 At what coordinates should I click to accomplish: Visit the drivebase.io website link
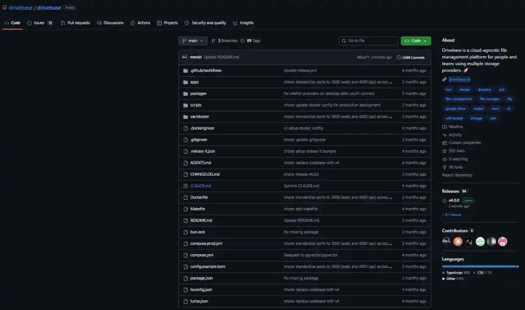(x=459, y=79)
